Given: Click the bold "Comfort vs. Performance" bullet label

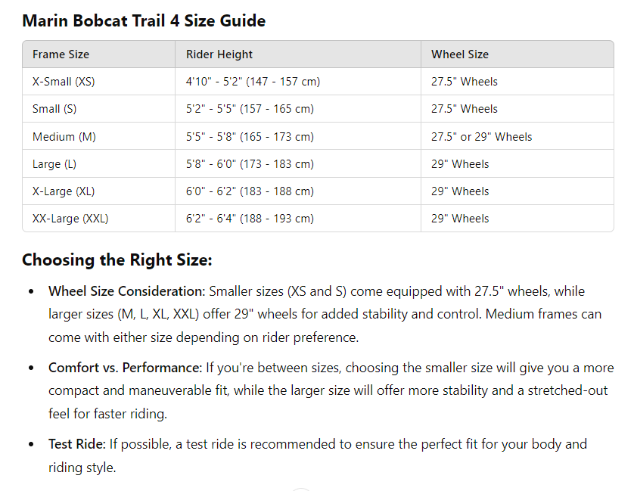Looking at the screenshot, I should tap(124, 368).
